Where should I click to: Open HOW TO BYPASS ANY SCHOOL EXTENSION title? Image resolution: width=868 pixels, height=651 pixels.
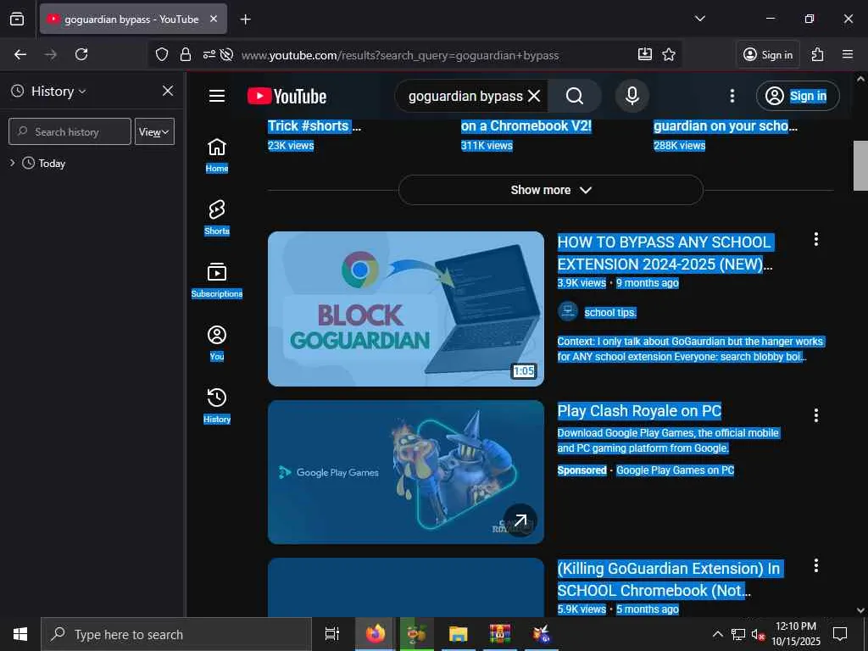665,253
